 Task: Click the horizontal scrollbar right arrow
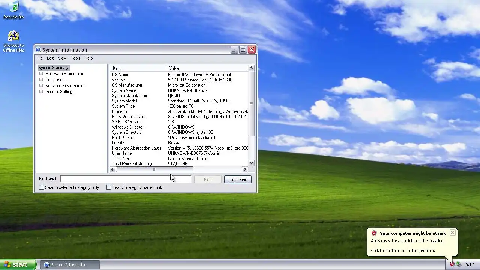point(245,169)
